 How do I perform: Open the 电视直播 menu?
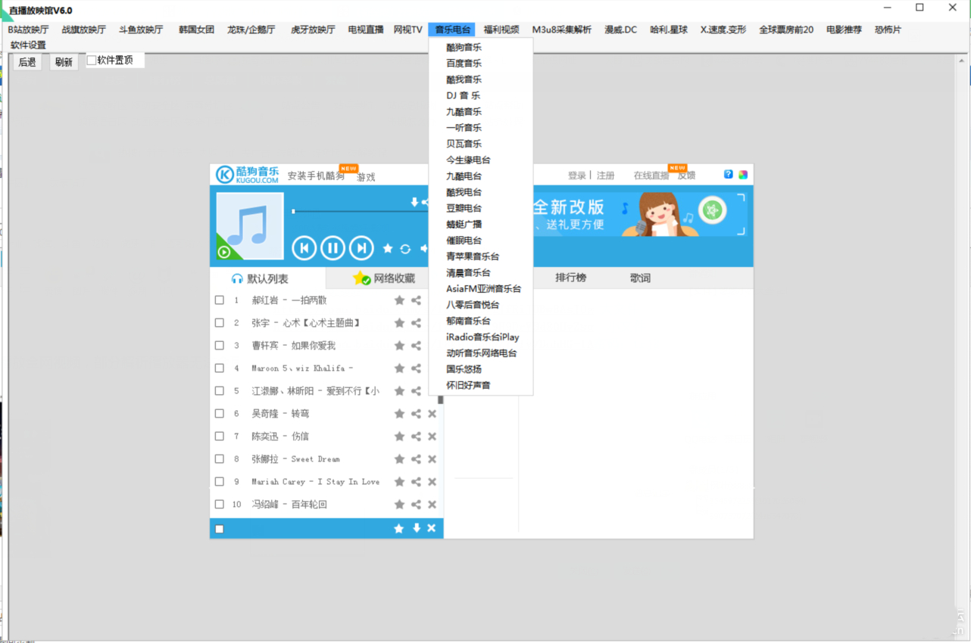tap(367, 30)
